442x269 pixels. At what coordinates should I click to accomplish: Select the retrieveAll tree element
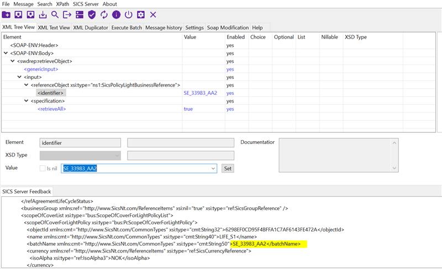point(52,109)
